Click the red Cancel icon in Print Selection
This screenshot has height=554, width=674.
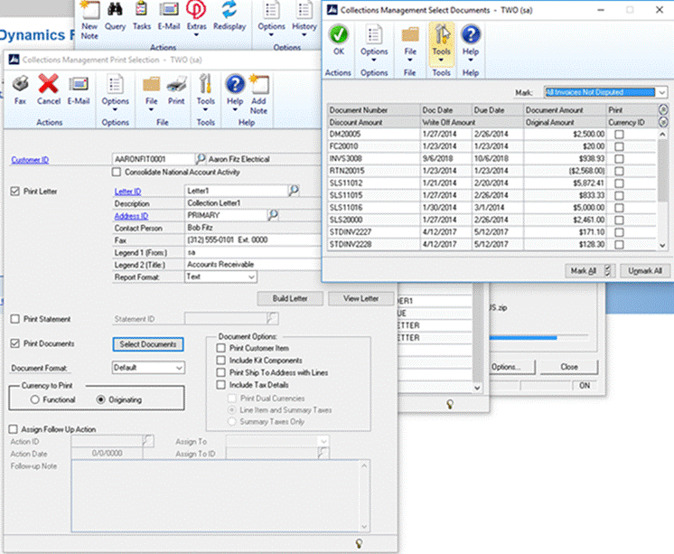pos(48,84)
